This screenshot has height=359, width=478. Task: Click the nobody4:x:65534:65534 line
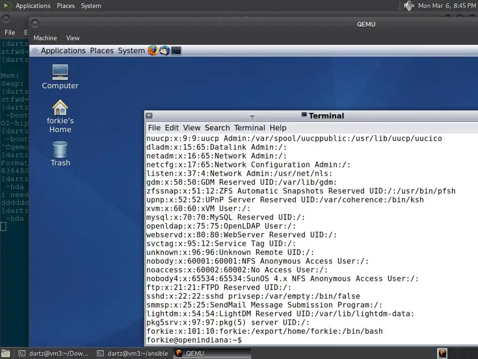pos(282,279)
